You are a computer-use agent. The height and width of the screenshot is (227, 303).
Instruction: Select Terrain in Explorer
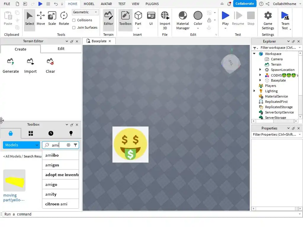276,64
